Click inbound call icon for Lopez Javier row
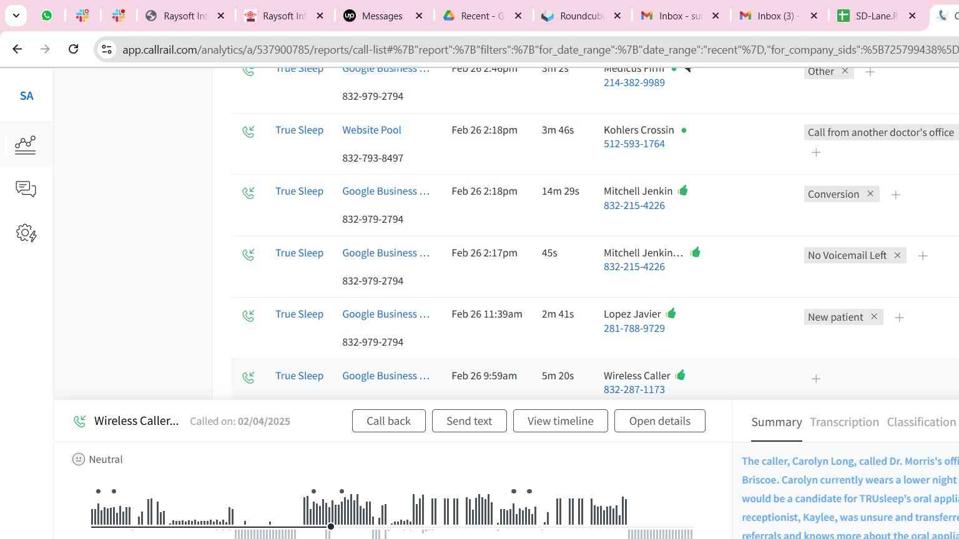The image size is (959, 539). tap(248, 316)
